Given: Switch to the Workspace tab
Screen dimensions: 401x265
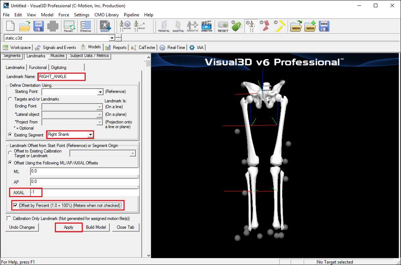Looking at the screenshot, I should [x=17, y=48].
